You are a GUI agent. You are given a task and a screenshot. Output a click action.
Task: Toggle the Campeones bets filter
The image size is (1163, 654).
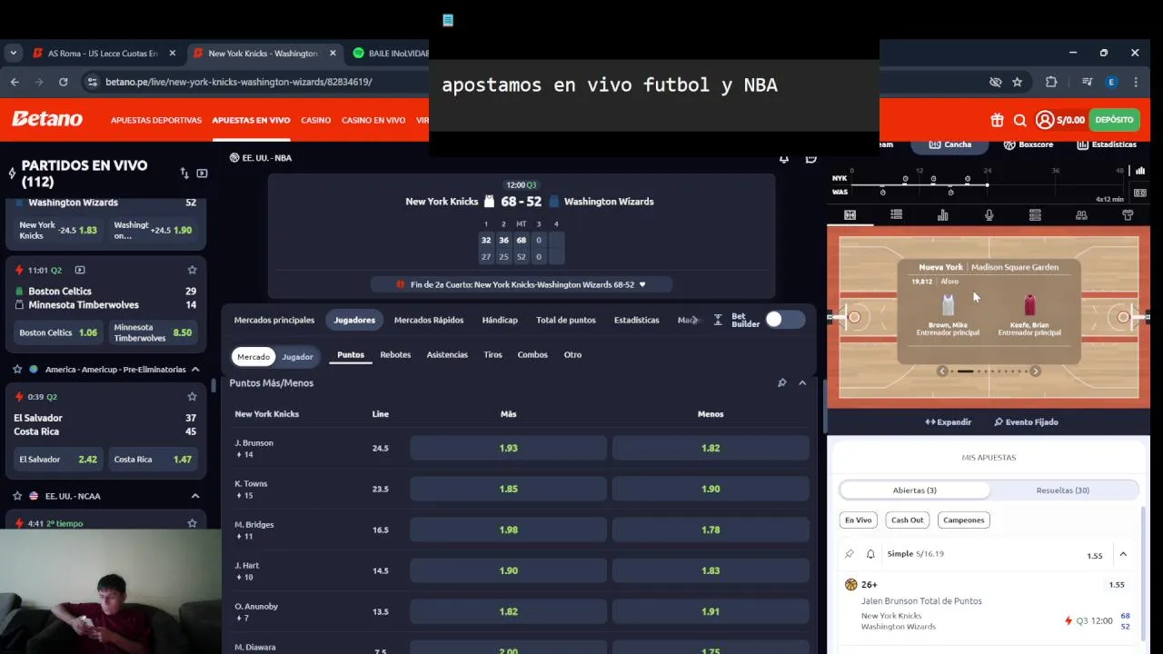pyautogui.click(x=963, y=520)
